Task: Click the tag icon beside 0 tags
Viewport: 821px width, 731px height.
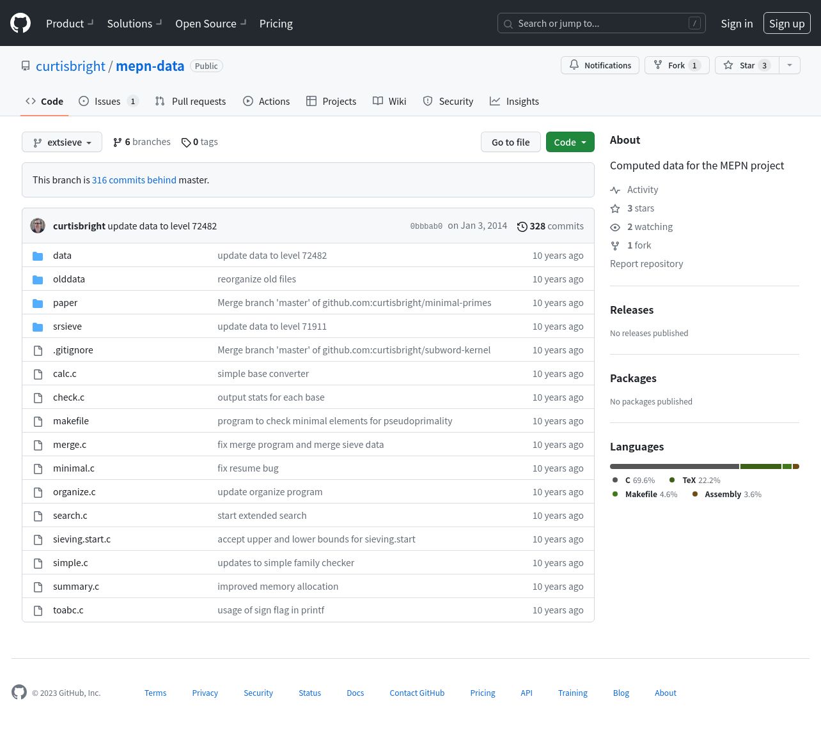Action: coord(186,142)
